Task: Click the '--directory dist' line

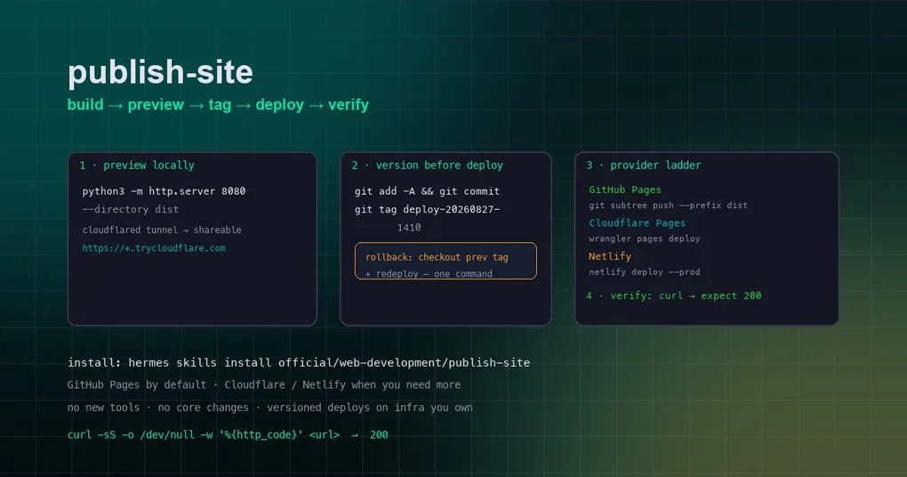Action: tap(131, 209)
